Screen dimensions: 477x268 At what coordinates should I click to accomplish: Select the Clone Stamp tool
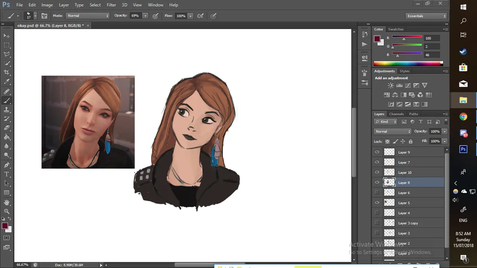[x=7, y=110]
